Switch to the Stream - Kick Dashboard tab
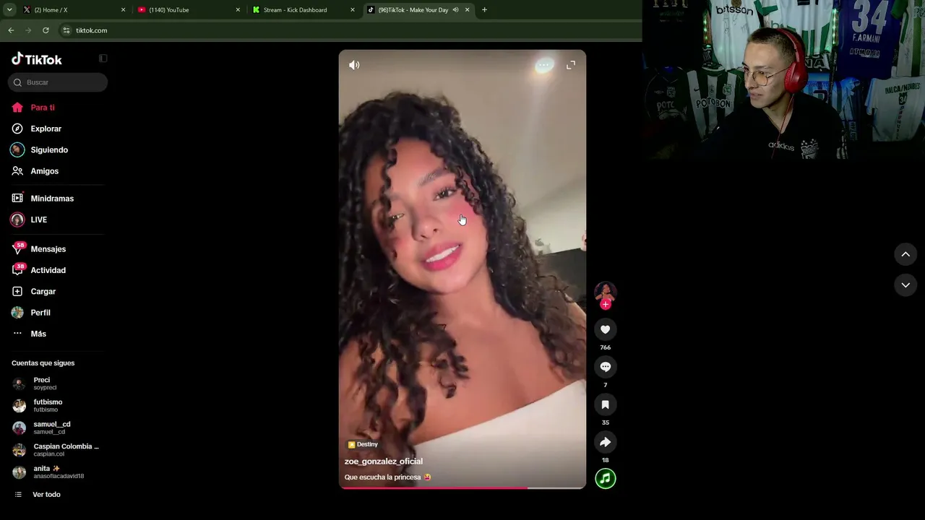 [304, 10]
